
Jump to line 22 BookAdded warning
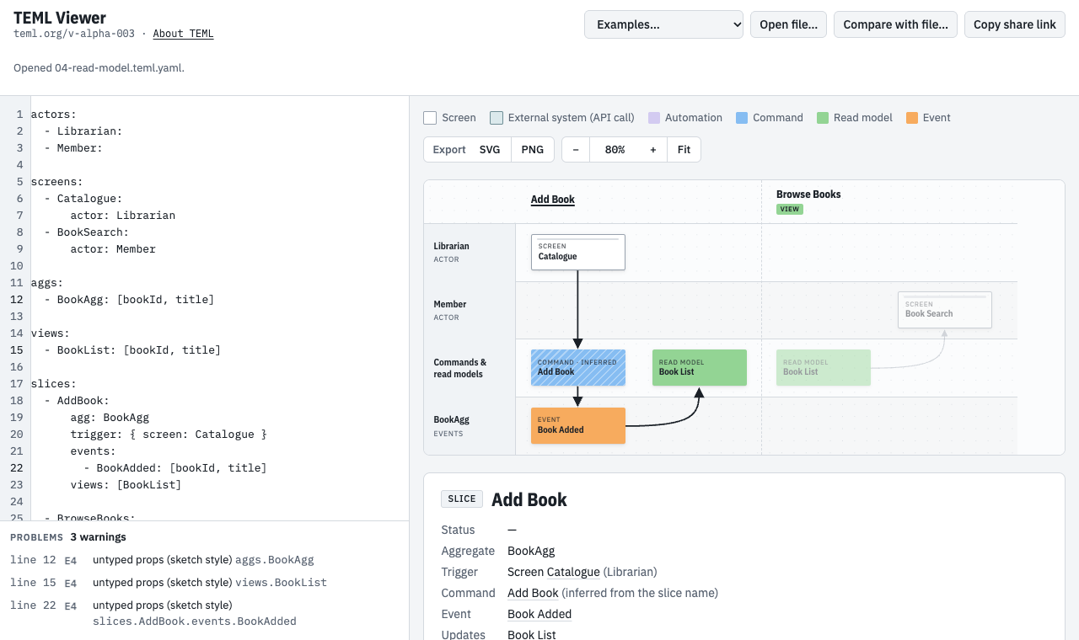[x=204, y=613]
